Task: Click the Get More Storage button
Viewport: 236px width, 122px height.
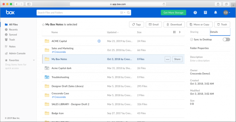Action: coord(173,13)
